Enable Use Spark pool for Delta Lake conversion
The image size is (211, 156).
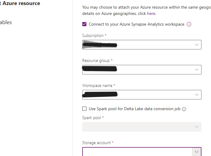click(x=84, y=109)
